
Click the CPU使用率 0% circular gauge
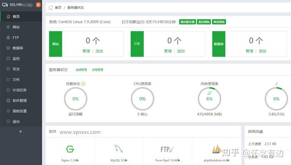pyautogui.click(x=143, y=99)
